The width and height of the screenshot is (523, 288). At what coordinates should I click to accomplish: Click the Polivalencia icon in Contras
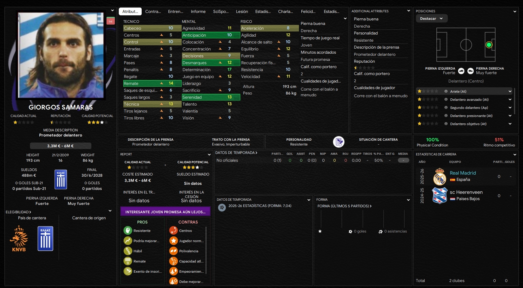tap(174, 251)
